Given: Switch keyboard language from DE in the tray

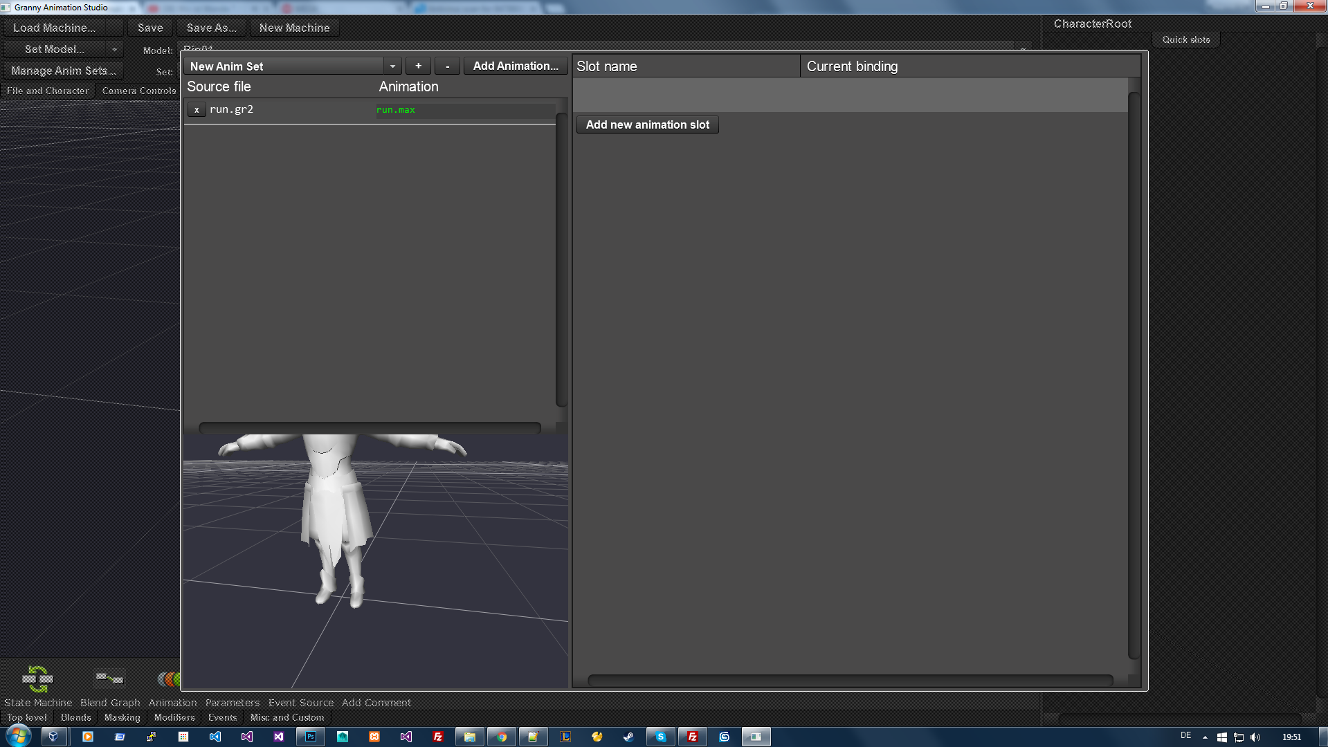Looking at the screenshot, I should pyautogui.click(x=1185, y=737).
